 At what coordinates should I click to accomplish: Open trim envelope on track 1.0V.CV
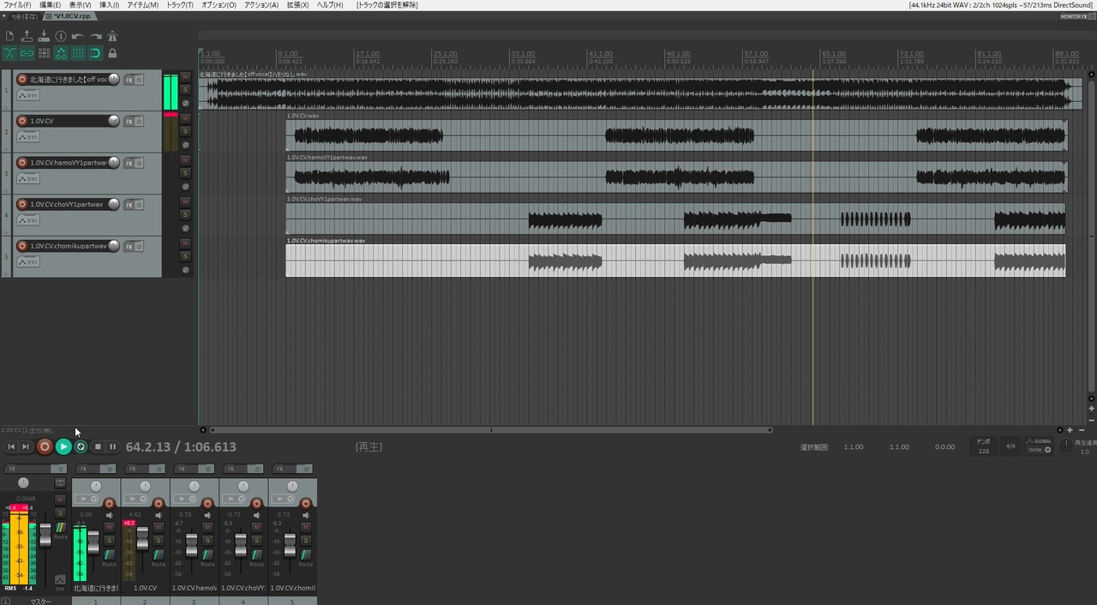point(28,137)
